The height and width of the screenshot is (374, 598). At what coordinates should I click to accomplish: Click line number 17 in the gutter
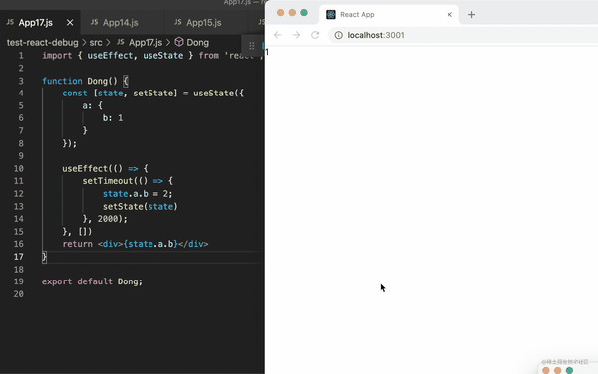[19, 257]
